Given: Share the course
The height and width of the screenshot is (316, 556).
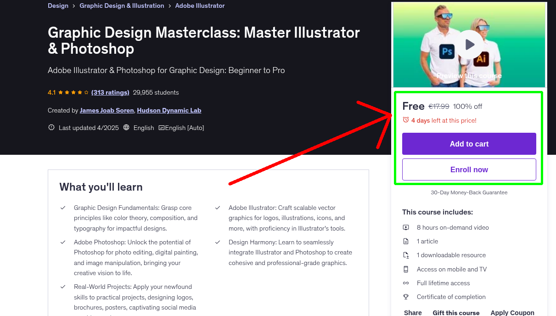Looking at the screenshot, I should [x=412, y=312].
